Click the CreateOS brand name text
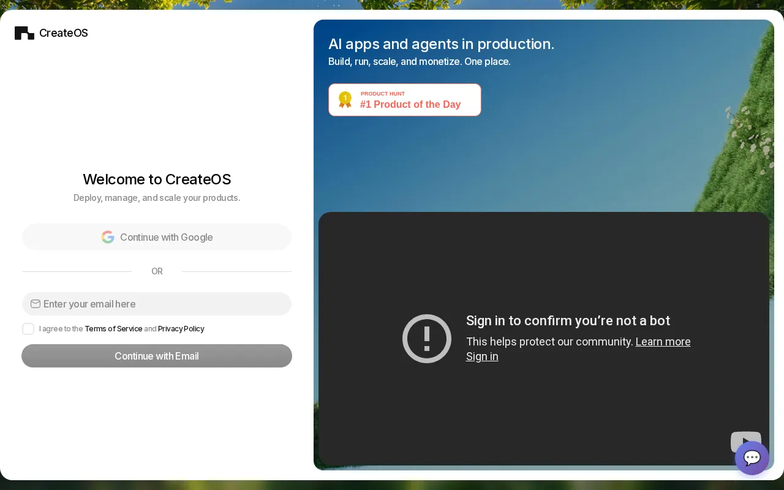 [64, 33]
